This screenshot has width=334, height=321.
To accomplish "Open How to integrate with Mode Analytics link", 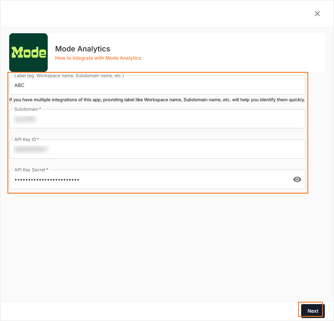I will pos(98,58).
